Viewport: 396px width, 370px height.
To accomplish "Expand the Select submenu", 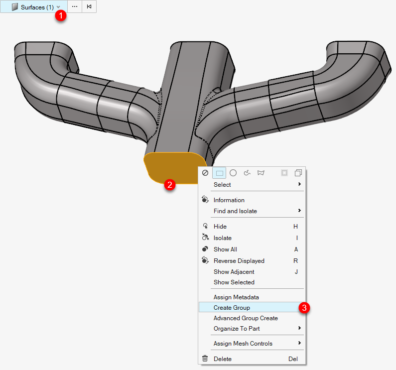I will (x=252, y=185).
